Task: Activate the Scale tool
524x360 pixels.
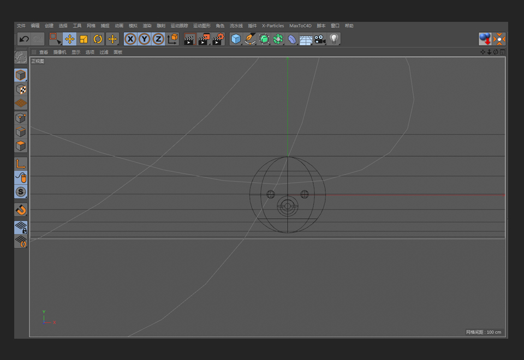Action: (84, 39)
